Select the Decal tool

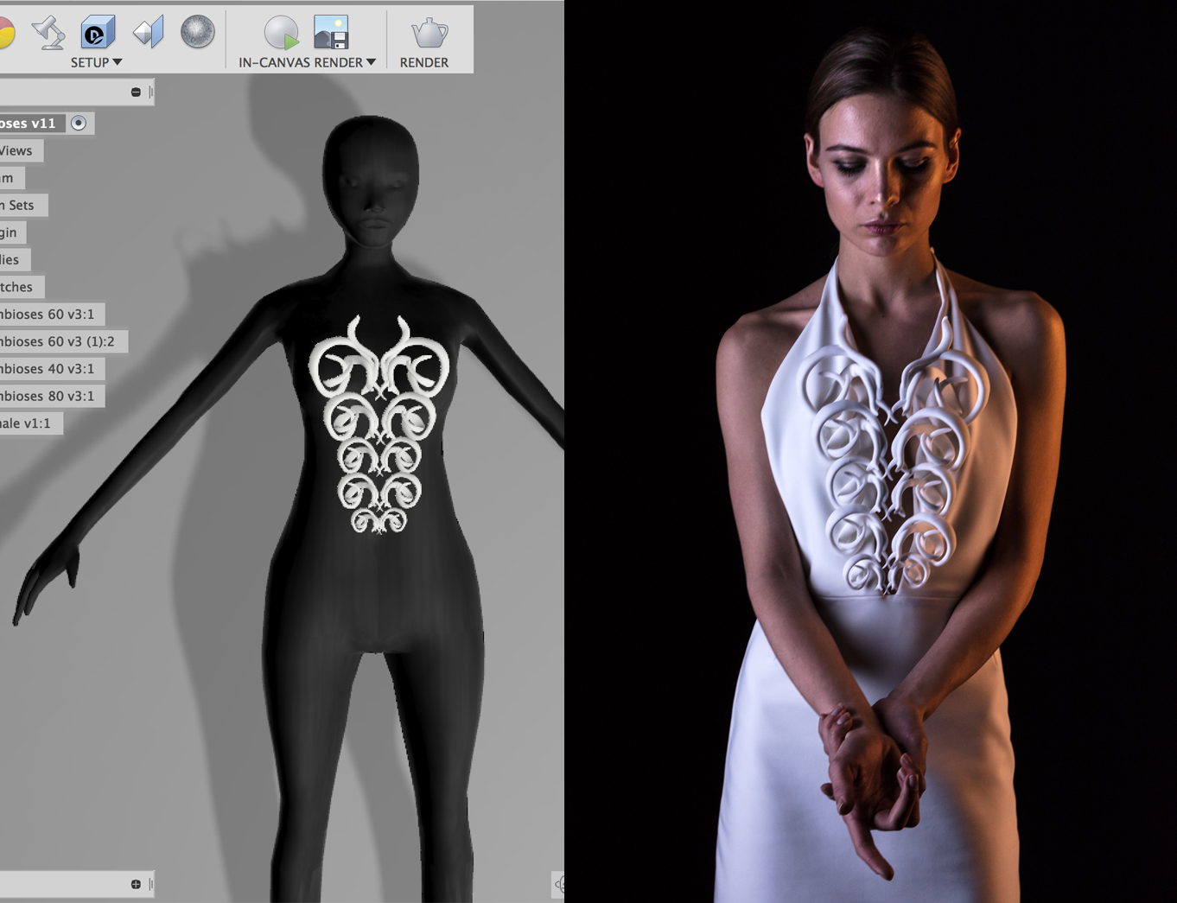click(98, 31)
